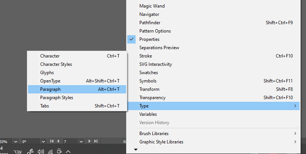The width and height of the screenshot is (306, 154).
Task: Choose Character Styles in the submenu
Action: click(x=56, y=64)
